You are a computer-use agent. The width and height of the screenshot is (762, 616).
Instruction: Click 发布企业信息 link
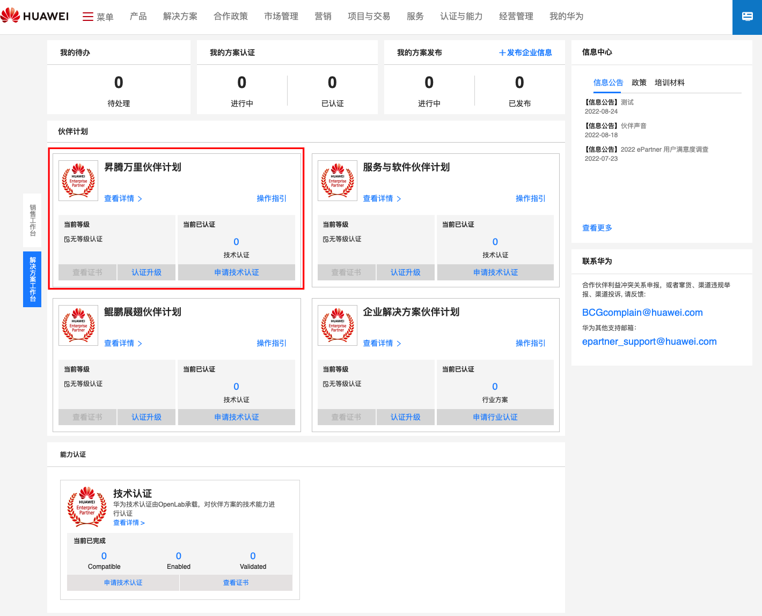click(x=525, y=53)
